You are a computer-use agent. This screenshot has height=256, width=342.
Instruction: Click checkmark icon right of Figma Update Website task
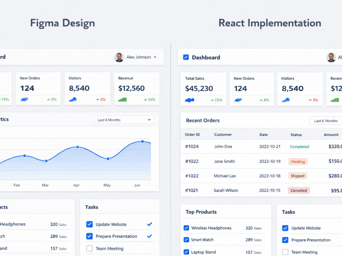click(149, 224)
